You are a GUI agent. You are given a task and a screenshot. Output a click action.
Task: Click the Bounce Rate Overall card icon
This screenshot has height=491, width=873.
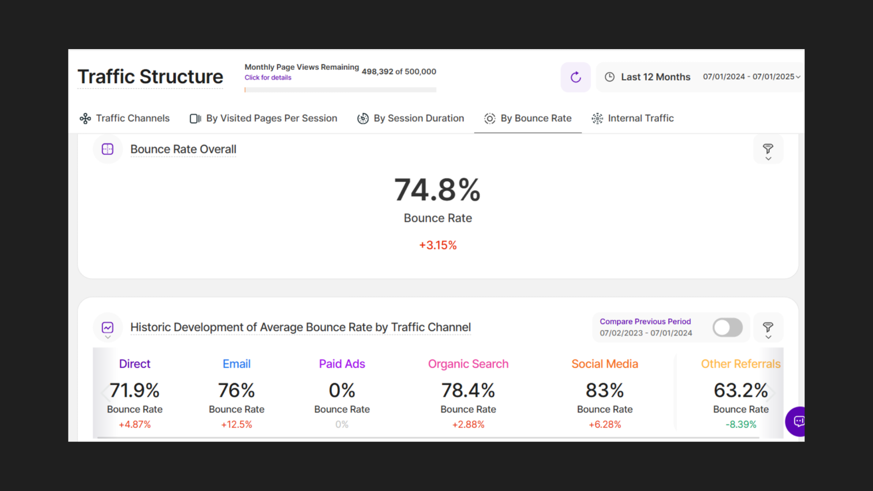(x=107, y=149)
